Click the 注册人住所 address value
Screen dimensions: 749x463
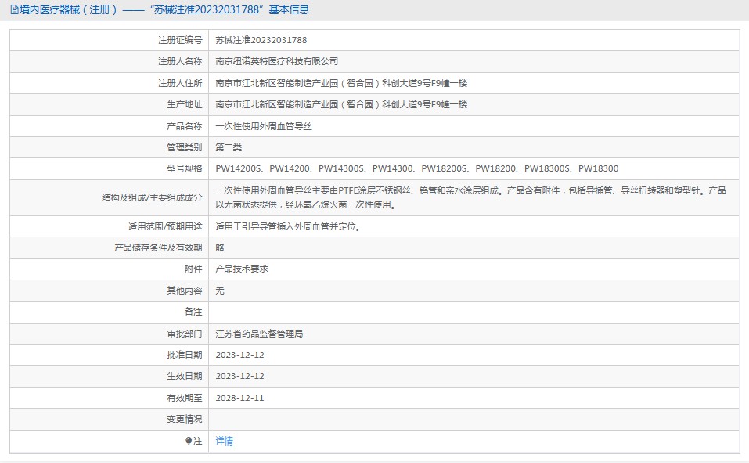tap(340, 83)
